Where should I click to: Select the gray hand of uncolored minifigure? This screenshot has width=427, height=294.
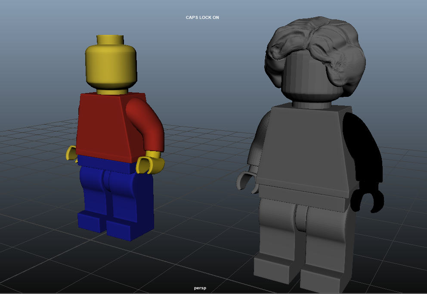(247, 179)
